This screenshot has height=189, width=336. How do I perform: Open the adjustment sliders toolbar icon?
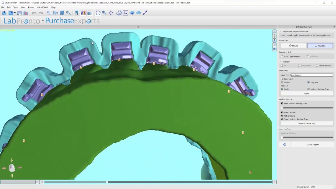tap(62, 13)
